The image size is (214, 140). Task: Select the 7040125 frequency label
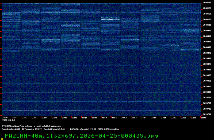click(x=207, y=19)
